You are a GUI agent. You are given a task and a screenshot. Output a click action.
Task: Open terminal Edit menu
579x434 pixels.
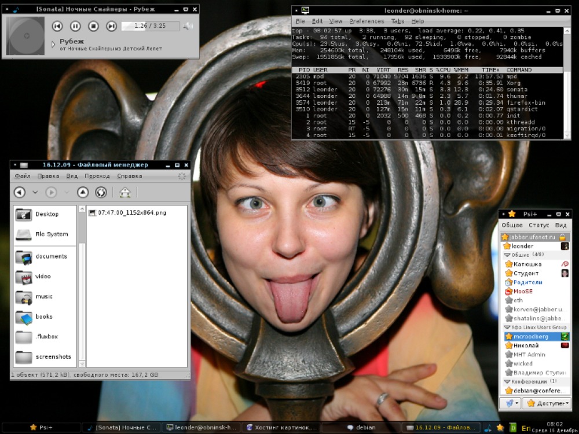[317, 21]
